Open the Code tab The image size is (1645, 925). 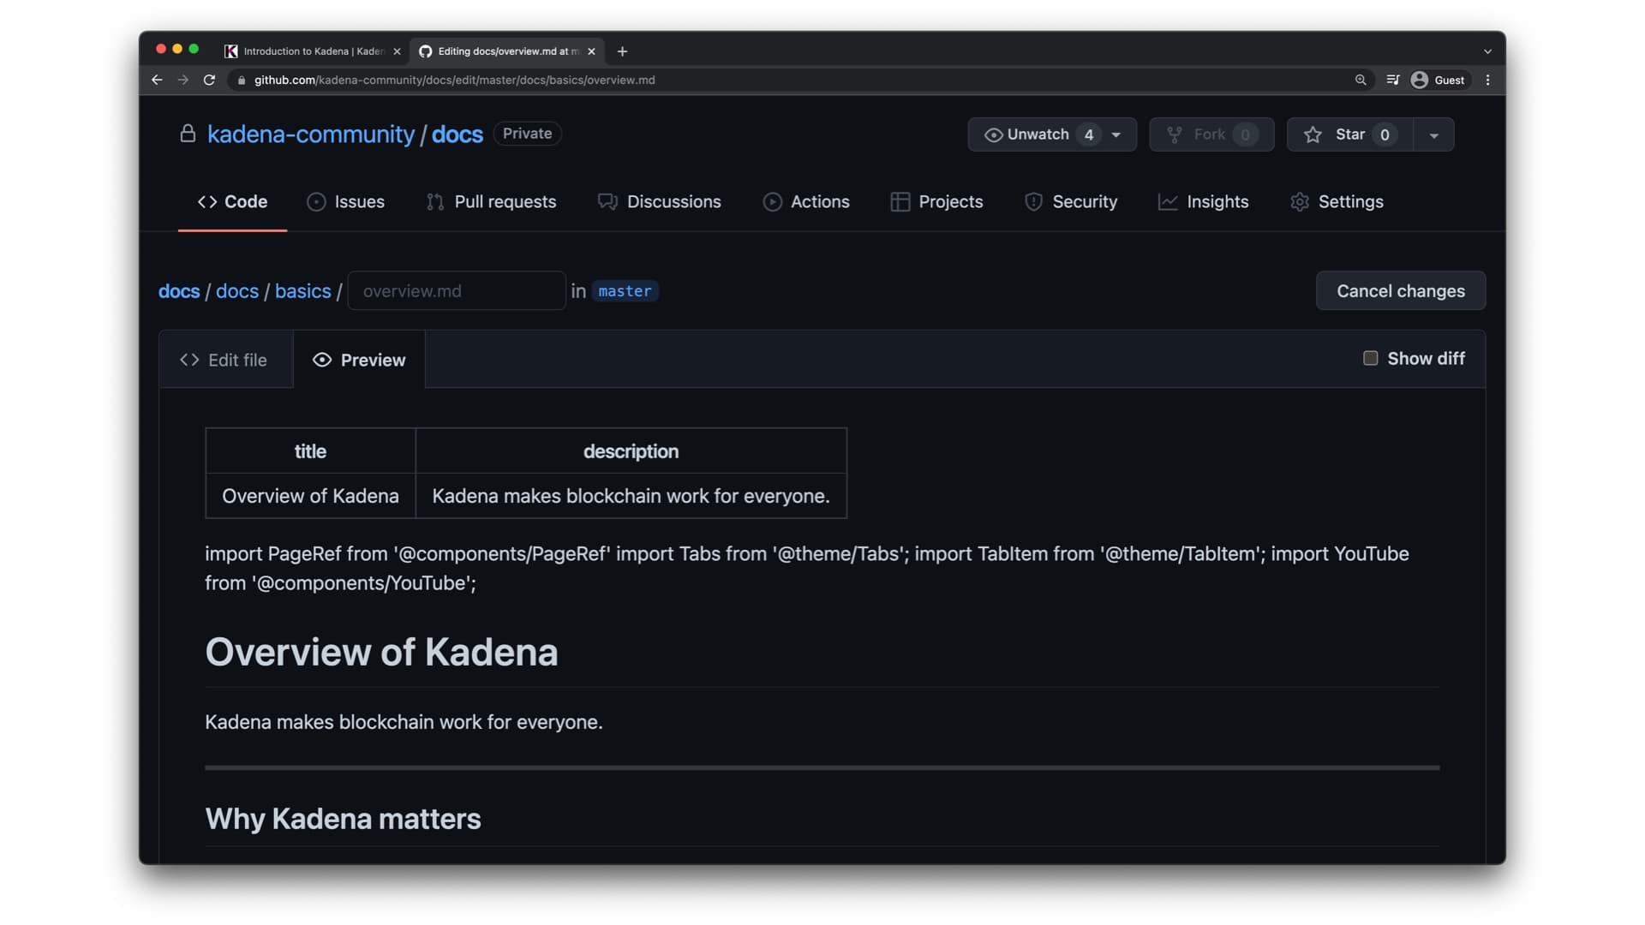(x=232, y=201)
